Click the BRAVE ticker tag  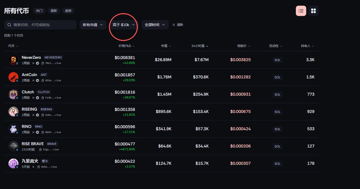(x=52, y=144)
